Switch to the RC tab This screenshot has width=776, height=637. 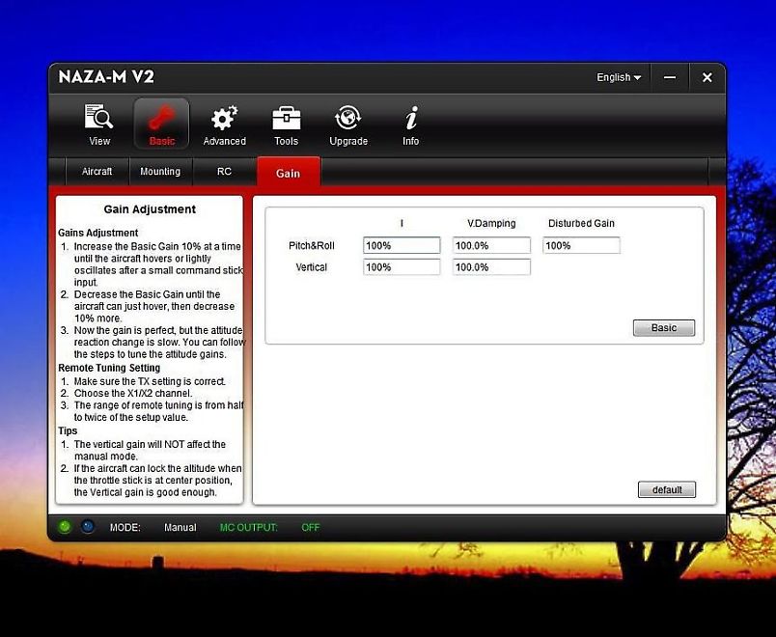pos(224,171)
